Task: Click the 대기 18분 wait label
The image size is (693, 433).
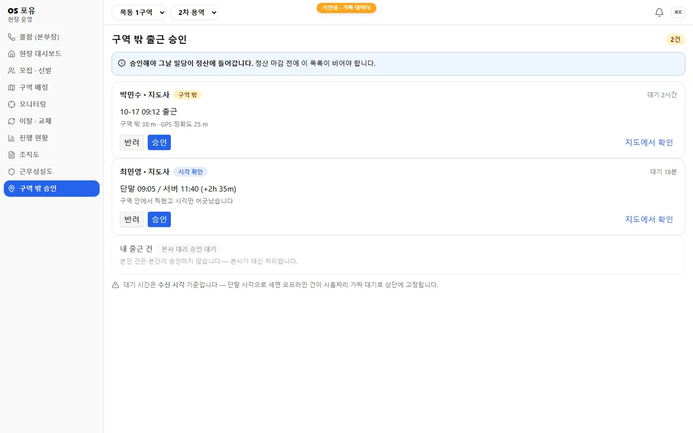Action: 664,172
